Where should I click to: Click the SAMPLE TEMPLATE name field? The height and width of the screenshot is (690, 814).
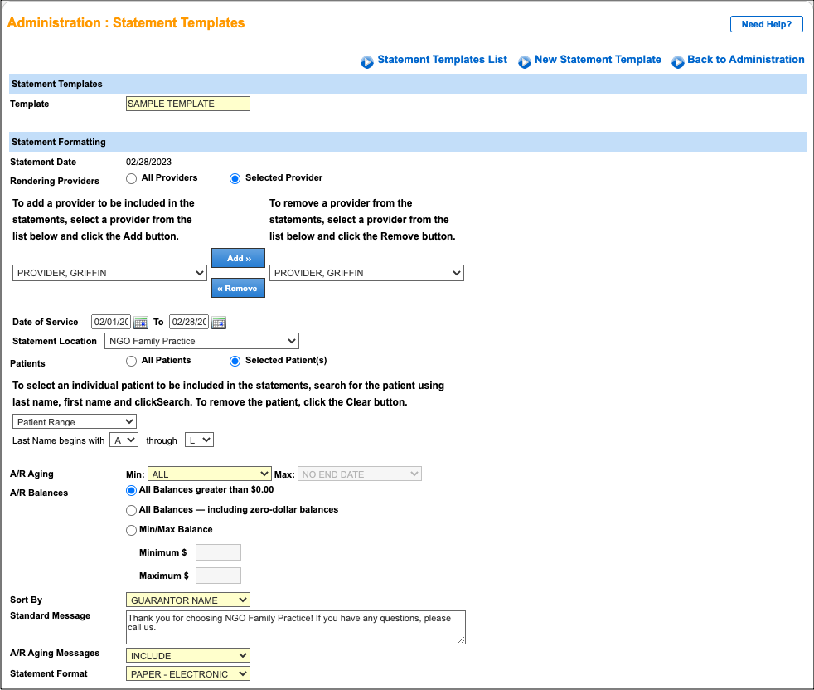tap(187, 103)
